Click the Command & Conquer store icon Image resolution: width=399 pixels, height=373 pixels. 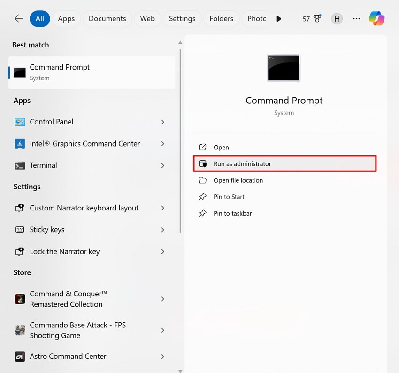point(20,299)
